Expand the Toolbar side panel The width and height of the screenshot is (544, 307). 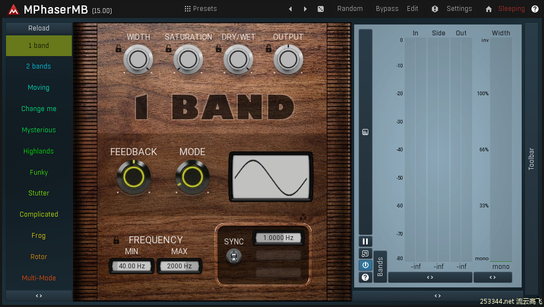(x=531, y=159)
